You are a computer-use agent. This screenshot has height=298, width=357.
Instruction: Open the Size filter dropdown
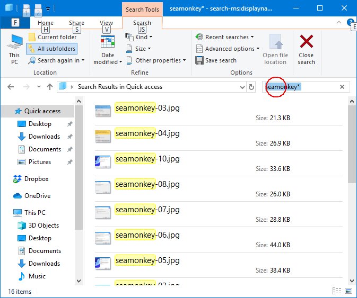click(138, 49)
